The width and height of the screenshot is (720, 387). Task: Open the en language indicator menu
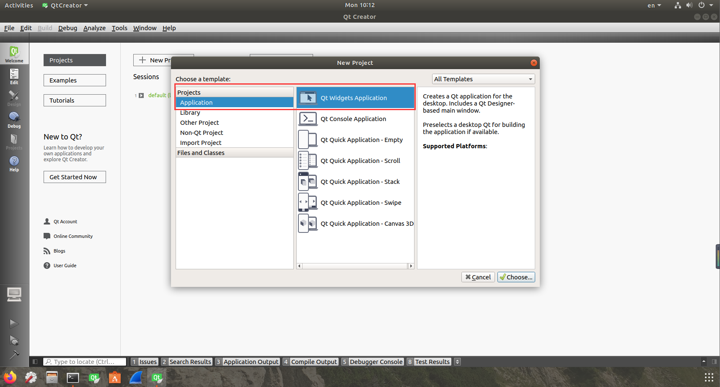654,5
